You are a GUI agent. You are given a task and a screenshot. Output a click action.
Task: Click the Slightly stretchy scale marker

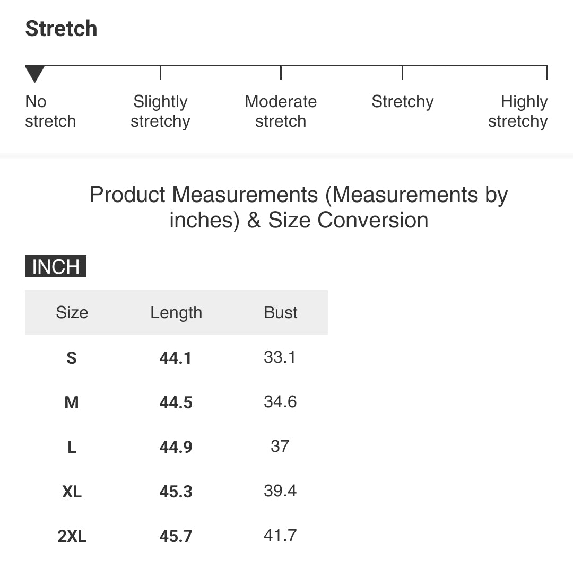point(160,73)
